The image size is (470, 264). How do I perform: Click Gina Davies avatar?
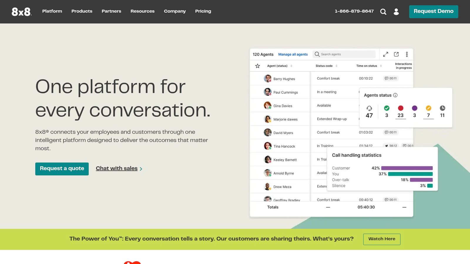tap(268, 105)
